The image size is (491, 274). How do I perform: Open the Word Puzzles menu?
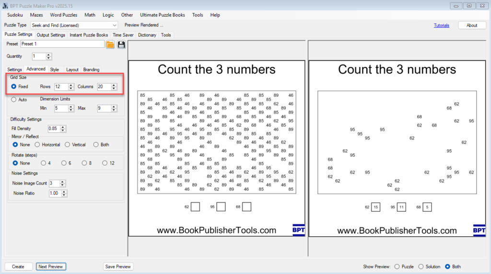coord(63,15)
